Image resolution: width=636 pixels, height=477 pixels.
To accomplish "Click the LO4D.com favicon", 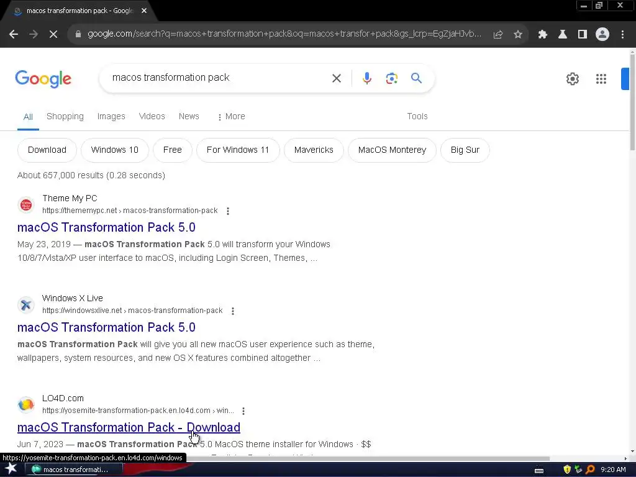I will [26, 404].
